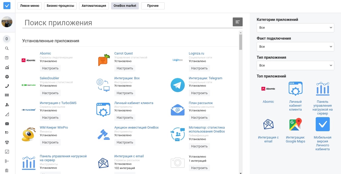This screenshot has height=174, width=341.
Task: Open the settings gear in sidebar
Action: pos(7,77)
